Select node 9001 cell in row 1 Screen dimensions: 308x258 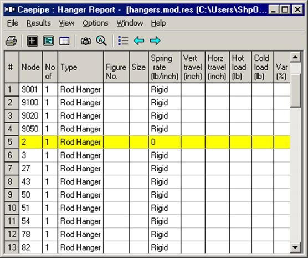point(30,89)
